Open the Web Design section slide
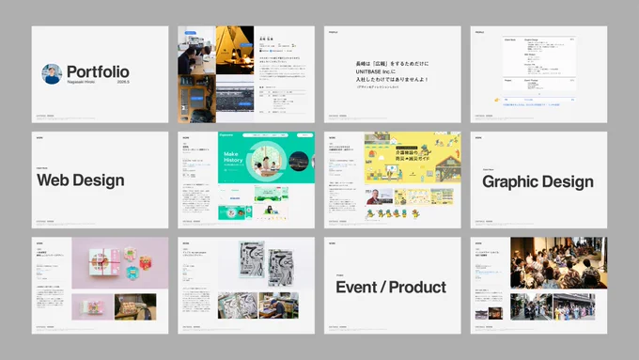 [100, 180]
